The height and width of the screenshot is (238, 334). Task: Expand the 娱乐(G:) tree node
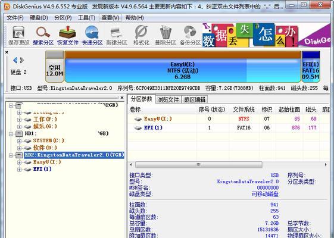point(19,127)
